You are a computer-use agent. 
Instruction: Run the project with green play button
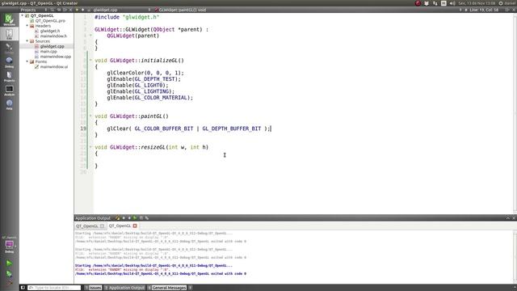click(9, 264)
